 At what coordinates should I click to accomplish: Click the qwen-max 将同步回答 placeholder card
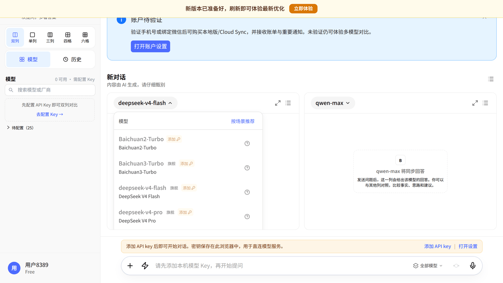pyautogui.click(x=400, y=171)
